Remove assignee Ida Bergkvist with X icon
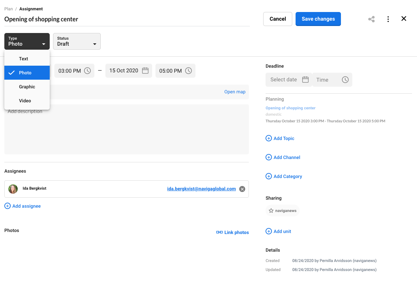 point(242,189)
